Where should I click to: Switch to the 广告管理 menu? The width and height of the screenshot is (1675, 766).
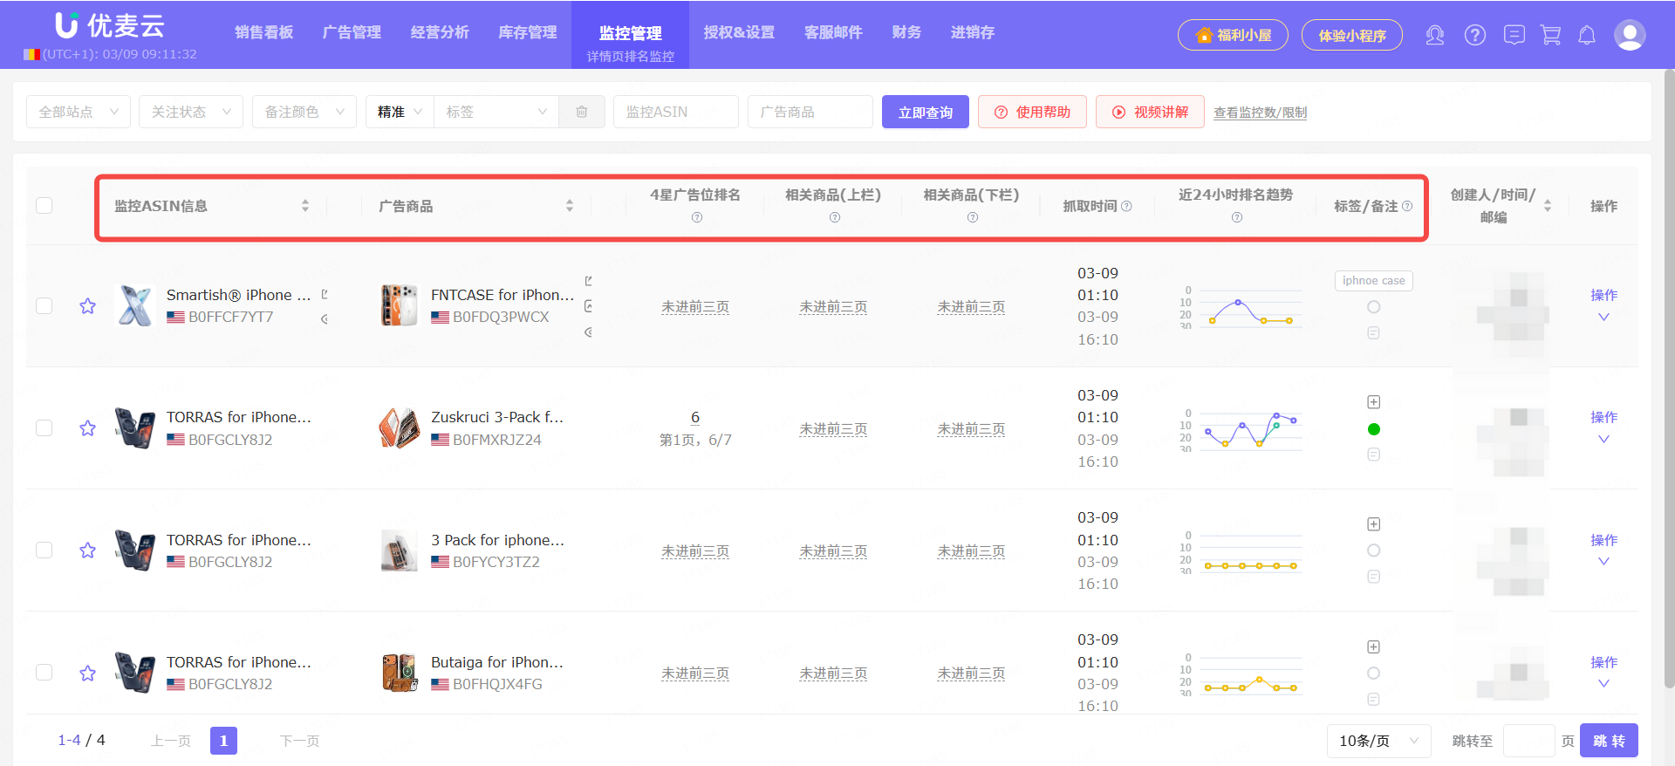(x=352, y=32)
